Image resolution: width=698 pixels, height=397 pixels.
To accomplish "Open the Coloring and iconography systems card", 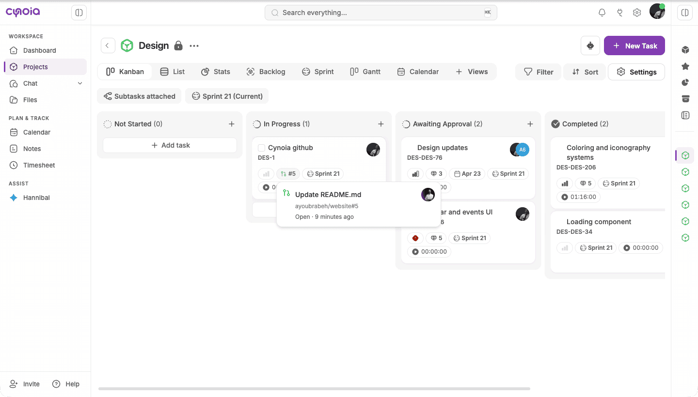I will 608,173.
